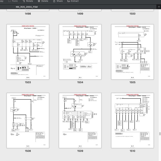Image resolution: width=161 pixels, height=161 pixels.
Task: Click page number label 1509
Action: (80, 151)
